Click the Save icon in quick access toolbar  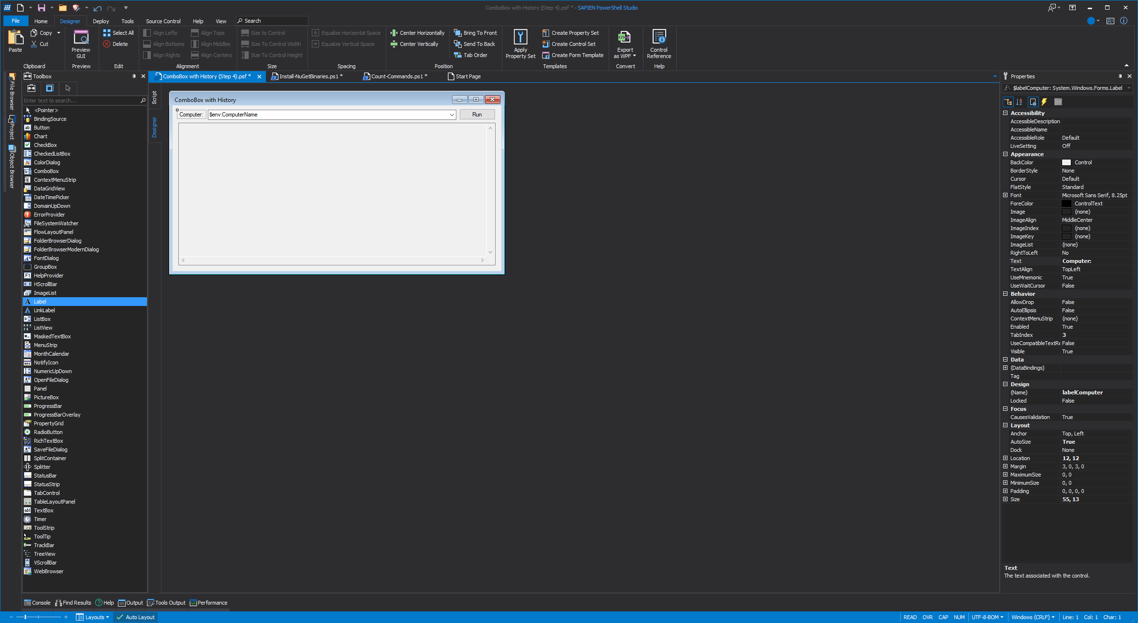(x=41, y=7)
